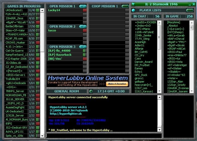This screenshot has width=197, height=141.
Task: Select the General Room tab
Action: point(67,91)
